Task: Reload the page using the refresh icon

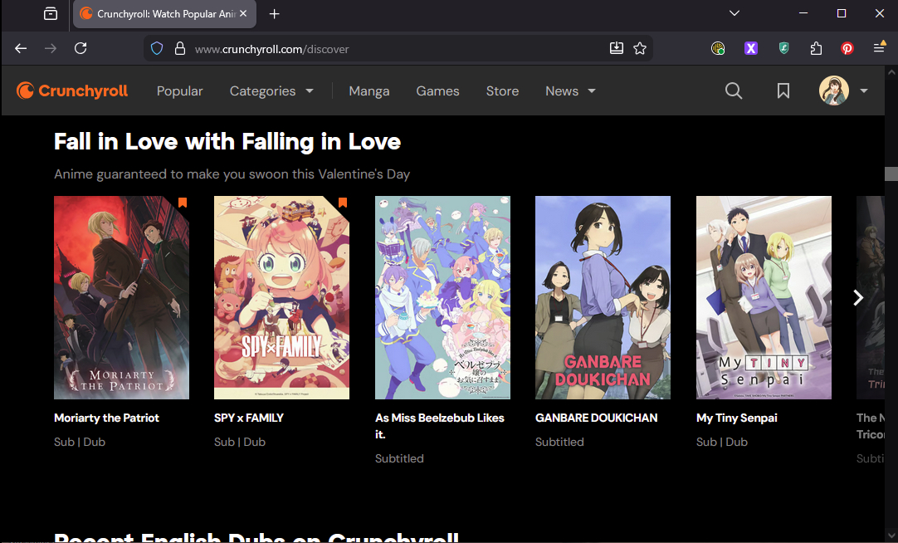Action: (81, 49)
